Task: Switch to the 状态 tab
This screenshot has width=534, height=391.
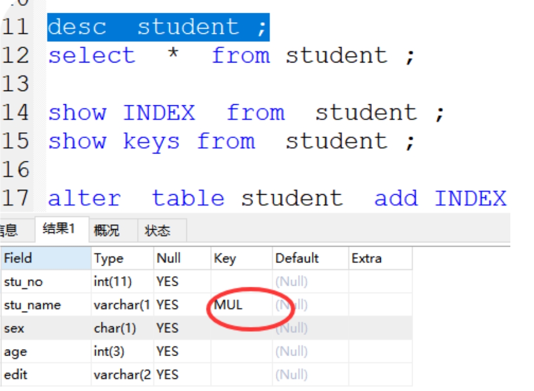Action: pos(162,231)
